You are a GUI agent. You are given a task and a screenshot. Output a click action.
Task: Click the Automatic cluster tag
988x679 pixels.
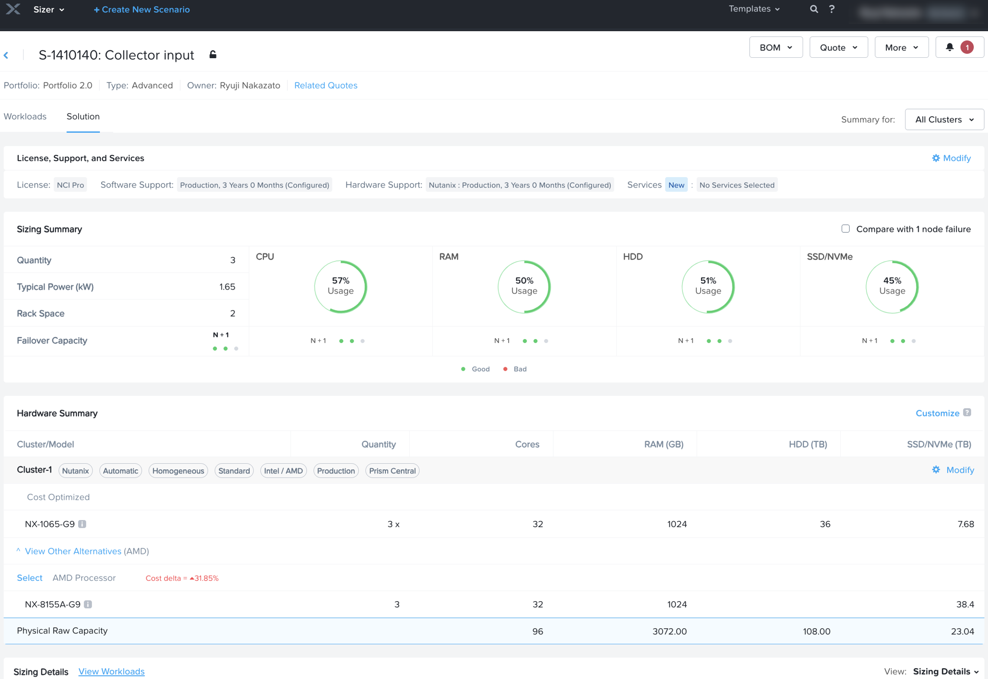point(120,471)
